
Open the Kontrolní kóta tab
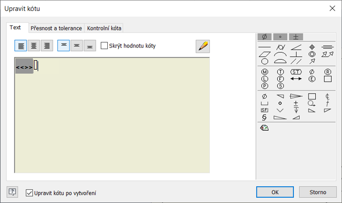pos(104,28)
